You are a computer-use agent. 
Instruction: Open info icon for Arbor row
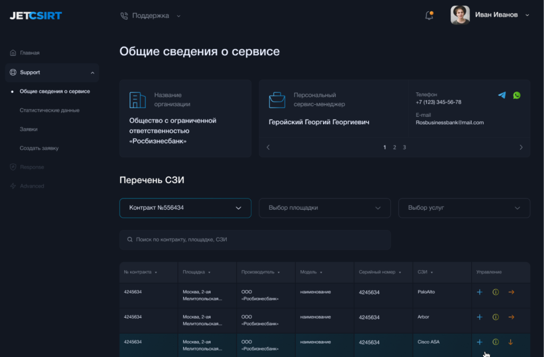point(496,317)
